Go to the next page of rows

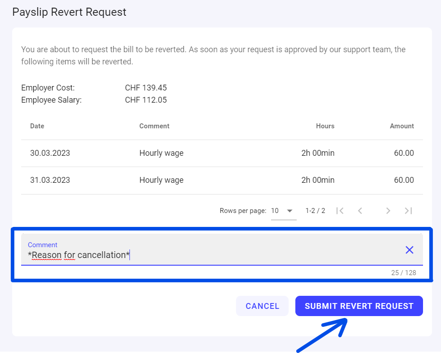[x=388, y=211]
